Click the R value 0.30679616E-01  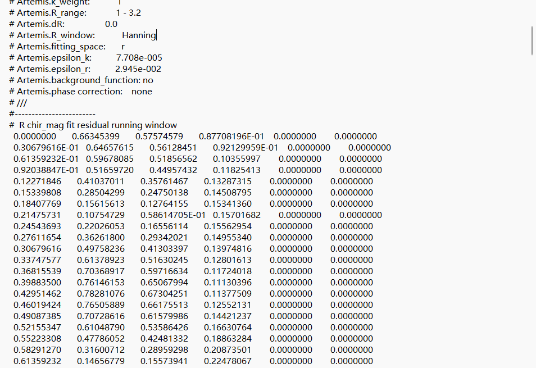(x=46, y=148)
